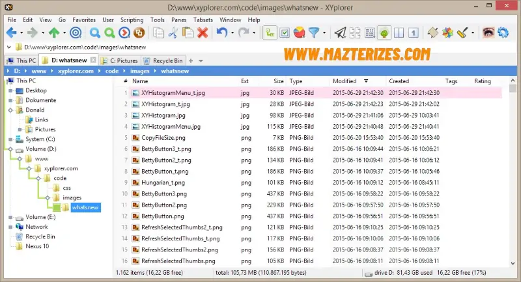Apply Visual Filter via funnel icon
Image resolution: width=521 pixels, height=282 pixels.
(x=314, y=32)
